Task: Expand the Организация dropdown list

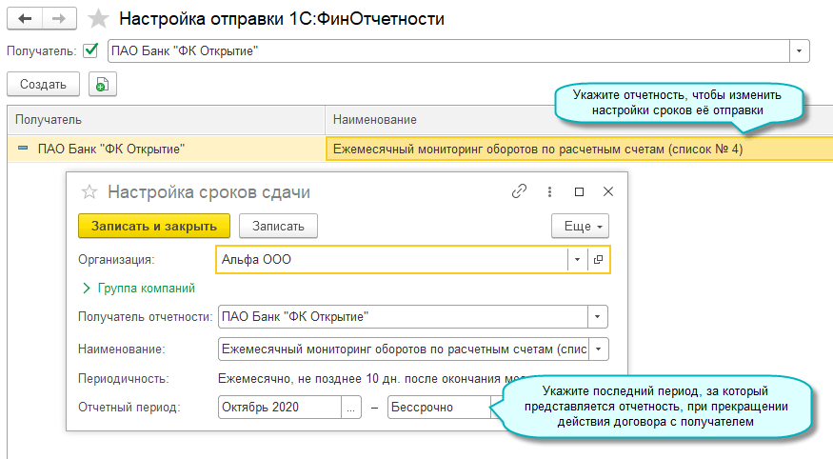Action: (x=578, y=259)
